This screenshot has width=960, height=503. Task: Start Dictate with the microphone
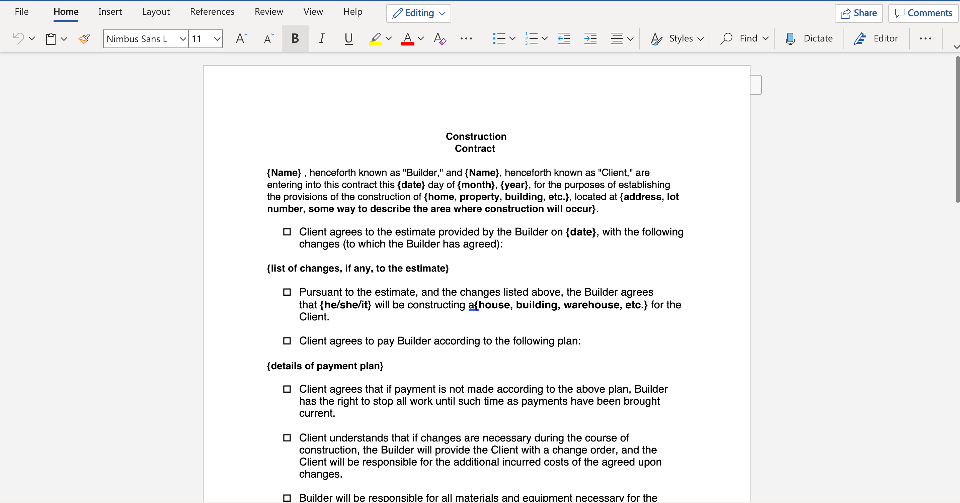(x=790, y=38)
